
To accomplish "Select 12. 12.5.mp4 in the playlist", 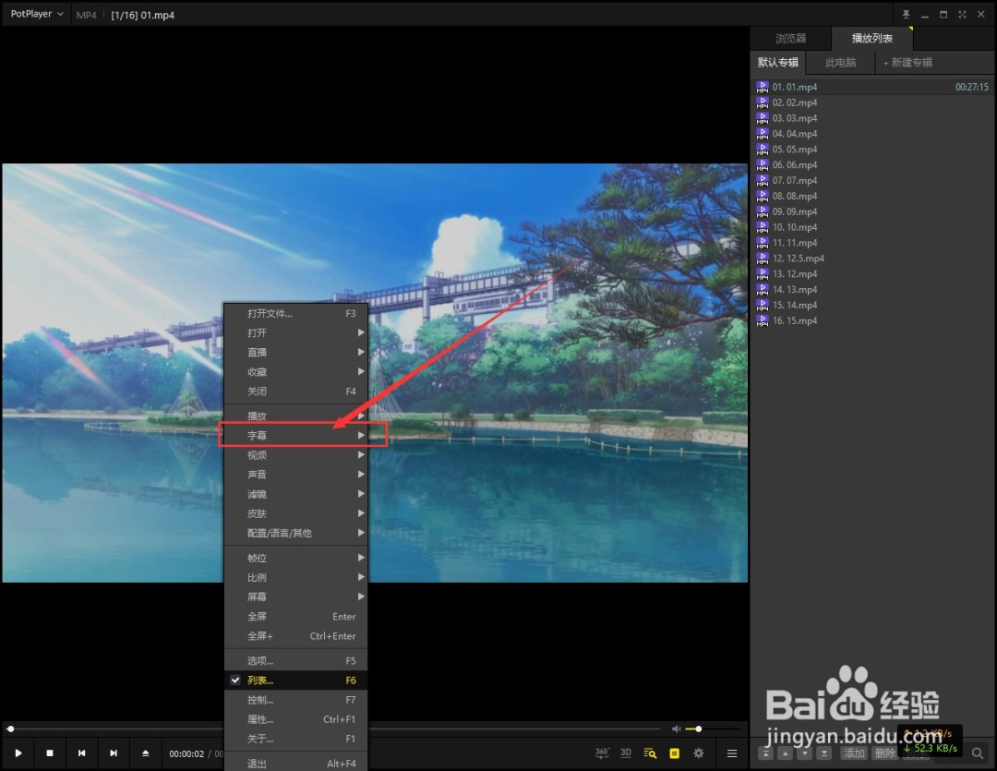I will [872, 259].
